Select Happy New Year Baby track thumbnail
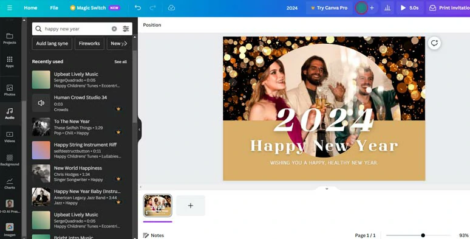 (x=41, y=197)
